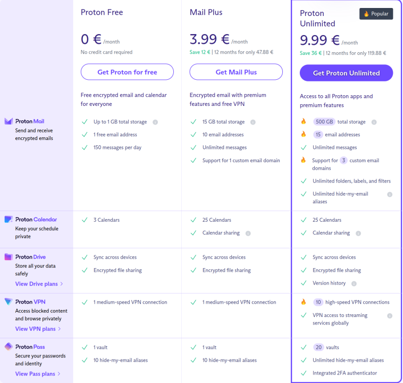Screen dimensions: 403x383
Task: Click the Proton VPN logo icon
Action: point(9,302)
